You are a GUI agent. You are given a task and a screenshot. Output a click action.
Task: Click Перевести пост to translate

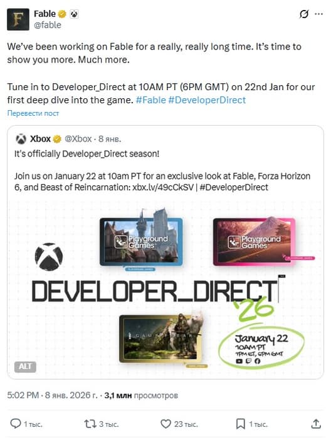click(33, 113)
